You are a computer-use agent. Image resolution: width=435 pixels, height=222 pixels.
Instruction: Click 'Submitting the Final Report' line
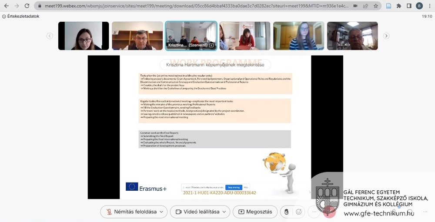pyautogui.click(x=157, y=136)
